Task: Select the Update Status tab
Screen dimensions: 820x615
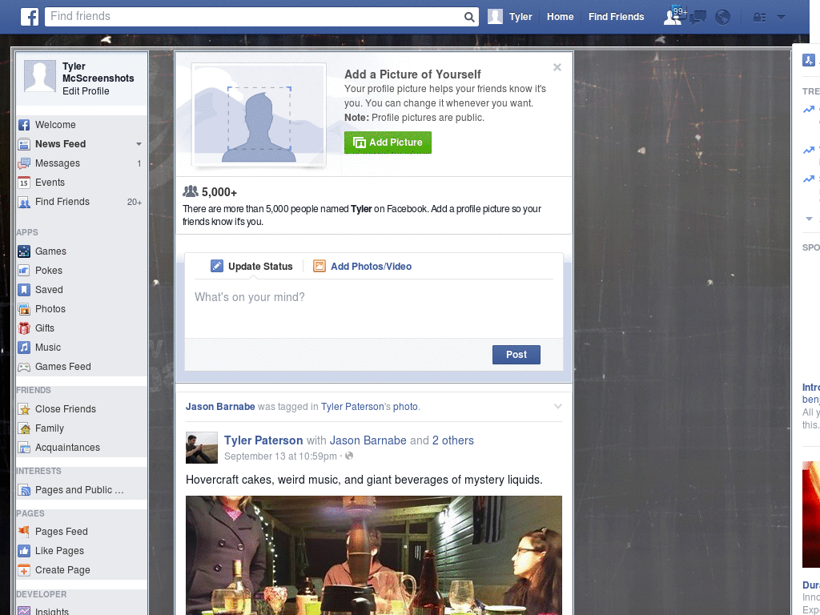Action: click(251, 266)
